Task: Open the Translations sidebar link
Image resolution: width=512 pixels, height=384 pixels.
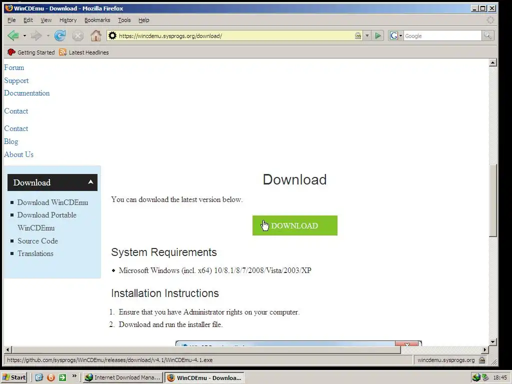Action: click(x=35, y=253)
